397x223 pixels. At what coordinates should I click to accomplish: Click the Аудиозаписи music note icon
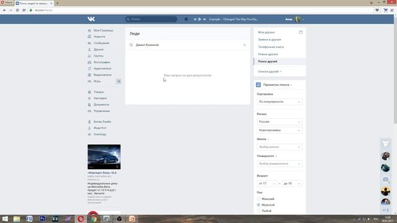tap(89, 69)
